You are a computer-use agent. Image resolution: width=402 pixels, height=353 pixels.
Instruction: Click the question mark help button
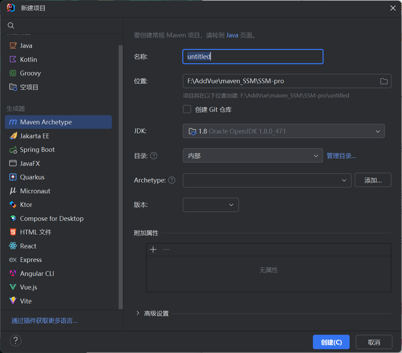click(16, 340)
